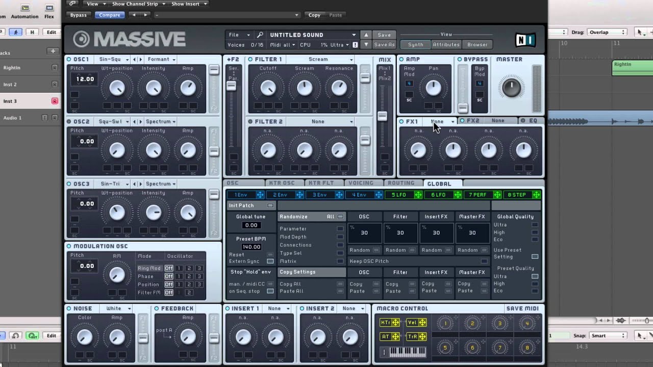
Task: Click the Flex icon in Logic toolbar
Action: click(x=49, y=8)
